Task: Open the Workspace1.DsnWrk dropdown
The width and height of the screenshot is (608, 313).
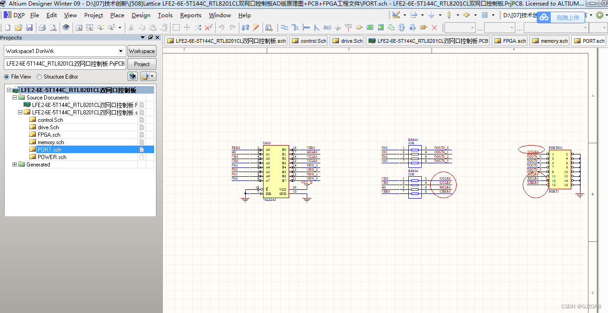Action: tap(121, 51)
